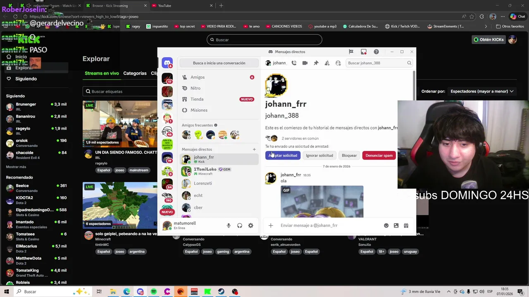Open Misiones in the Discord sidebar
The width and height of the screenshot is (529, 297).
click(x=218, y=110)
